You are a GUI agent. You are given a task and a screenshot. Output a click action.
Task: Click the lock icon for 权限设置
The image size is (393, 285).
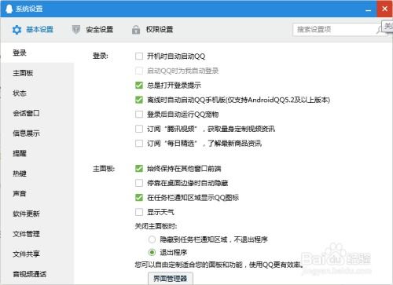click(x=136, y=30)
